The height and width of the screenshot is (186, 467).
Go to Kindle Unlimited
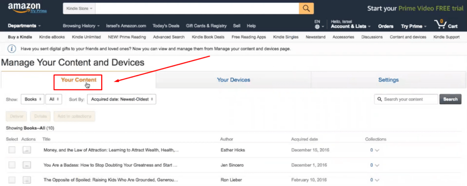click(x=86, y=37)
